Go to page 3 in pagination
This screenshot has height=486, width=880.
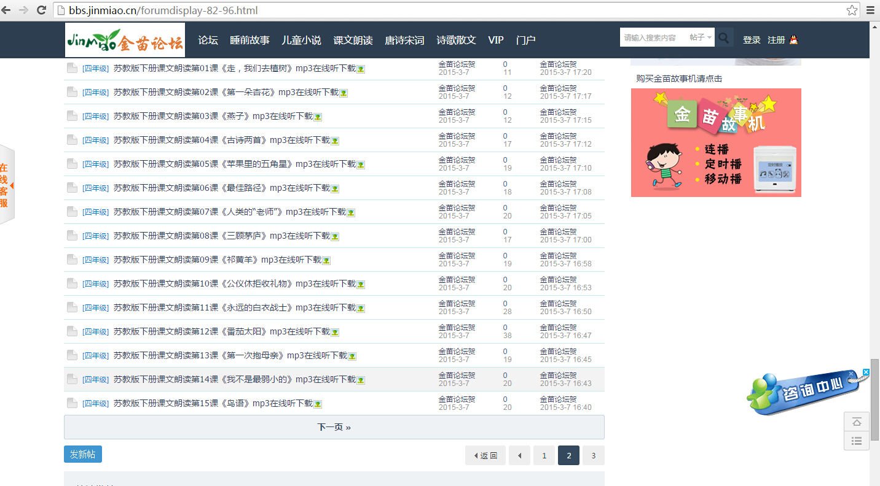click(593, 455)
